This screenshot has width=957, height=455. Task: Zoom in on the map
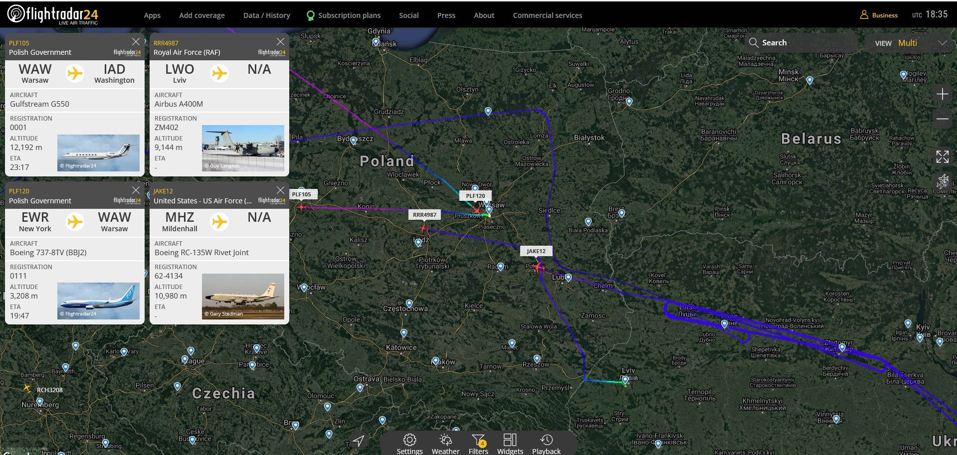pyautogui.click(x=942, y=94)
